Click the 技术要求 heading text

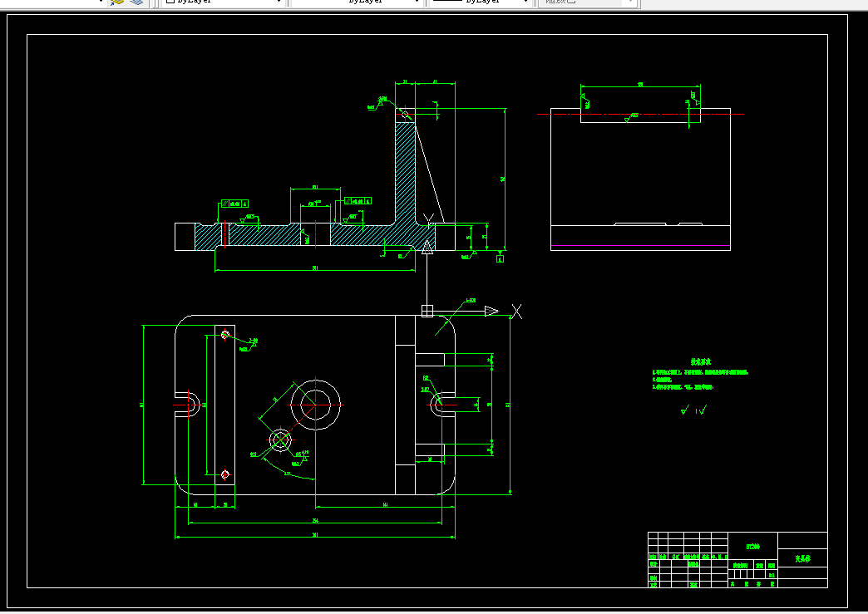[701, 361]
